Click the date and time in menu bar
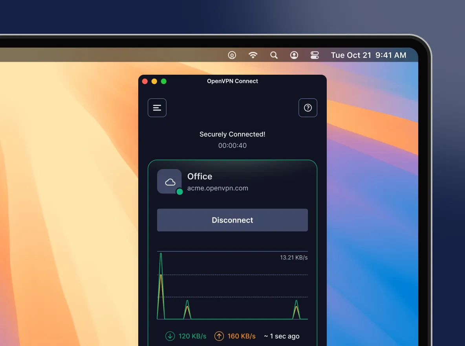The image size is (465, 346). pyautogui.click(x=368, y=55)
